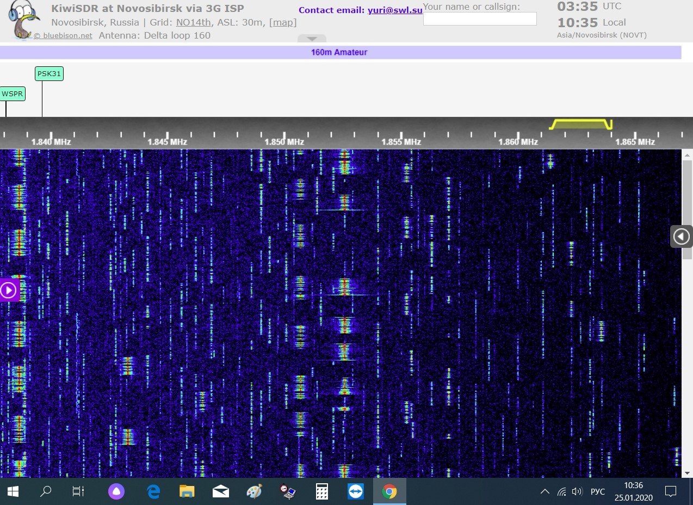Screen dimensions: 693x505
Task: Select the PSK31 frequency label
Action: point(49,74)
